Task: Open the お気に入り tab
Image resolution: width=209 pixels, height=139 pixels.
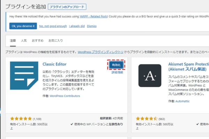Action: [56, 41]
